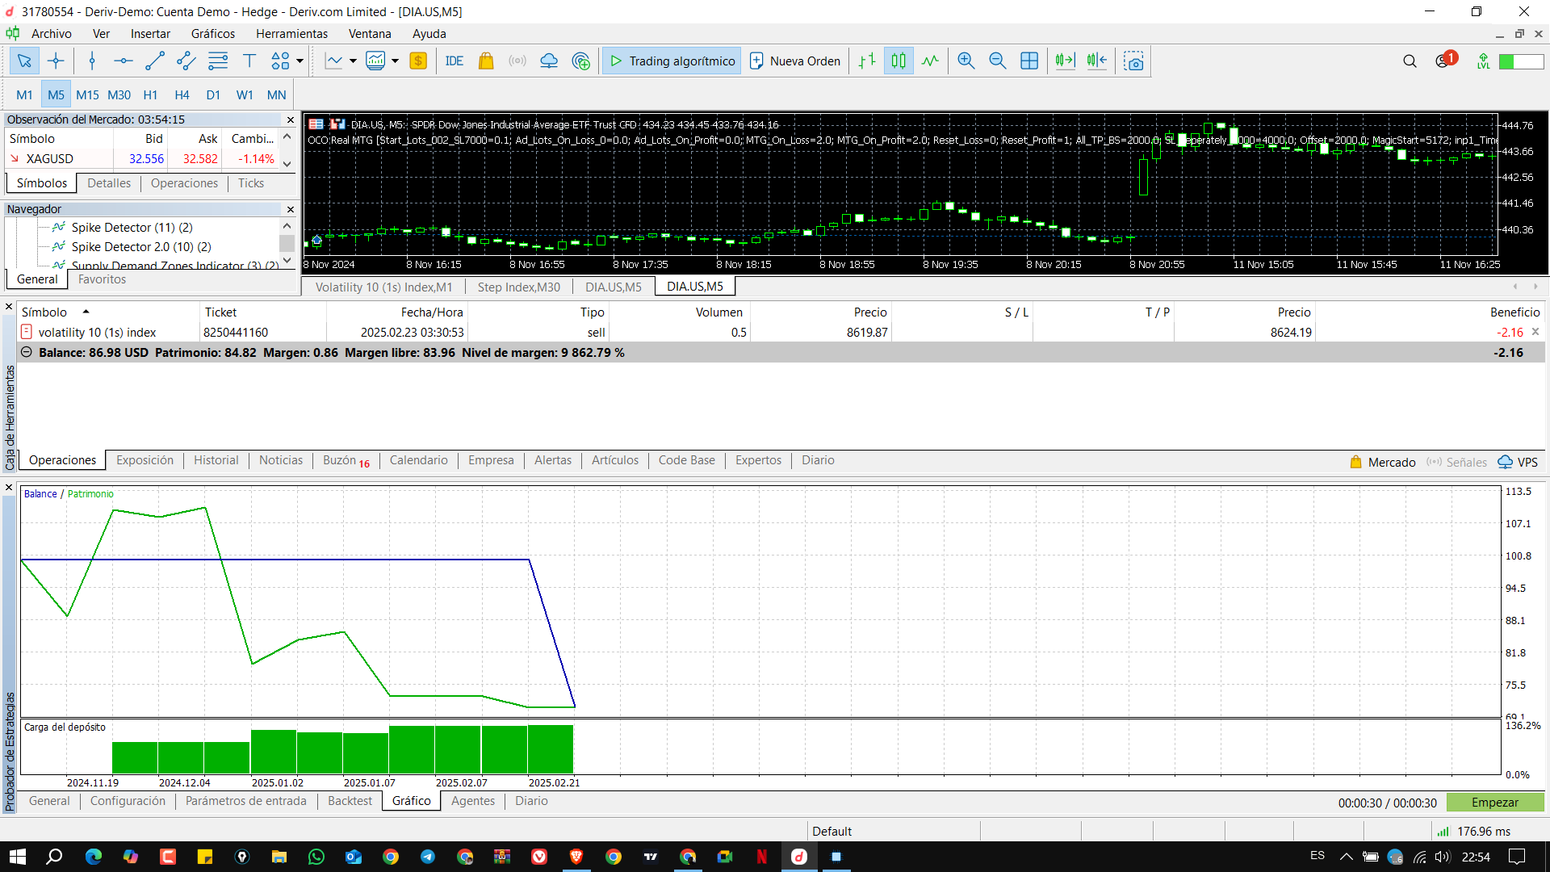Open account notifications icon with badge

tap(1445, 61)
